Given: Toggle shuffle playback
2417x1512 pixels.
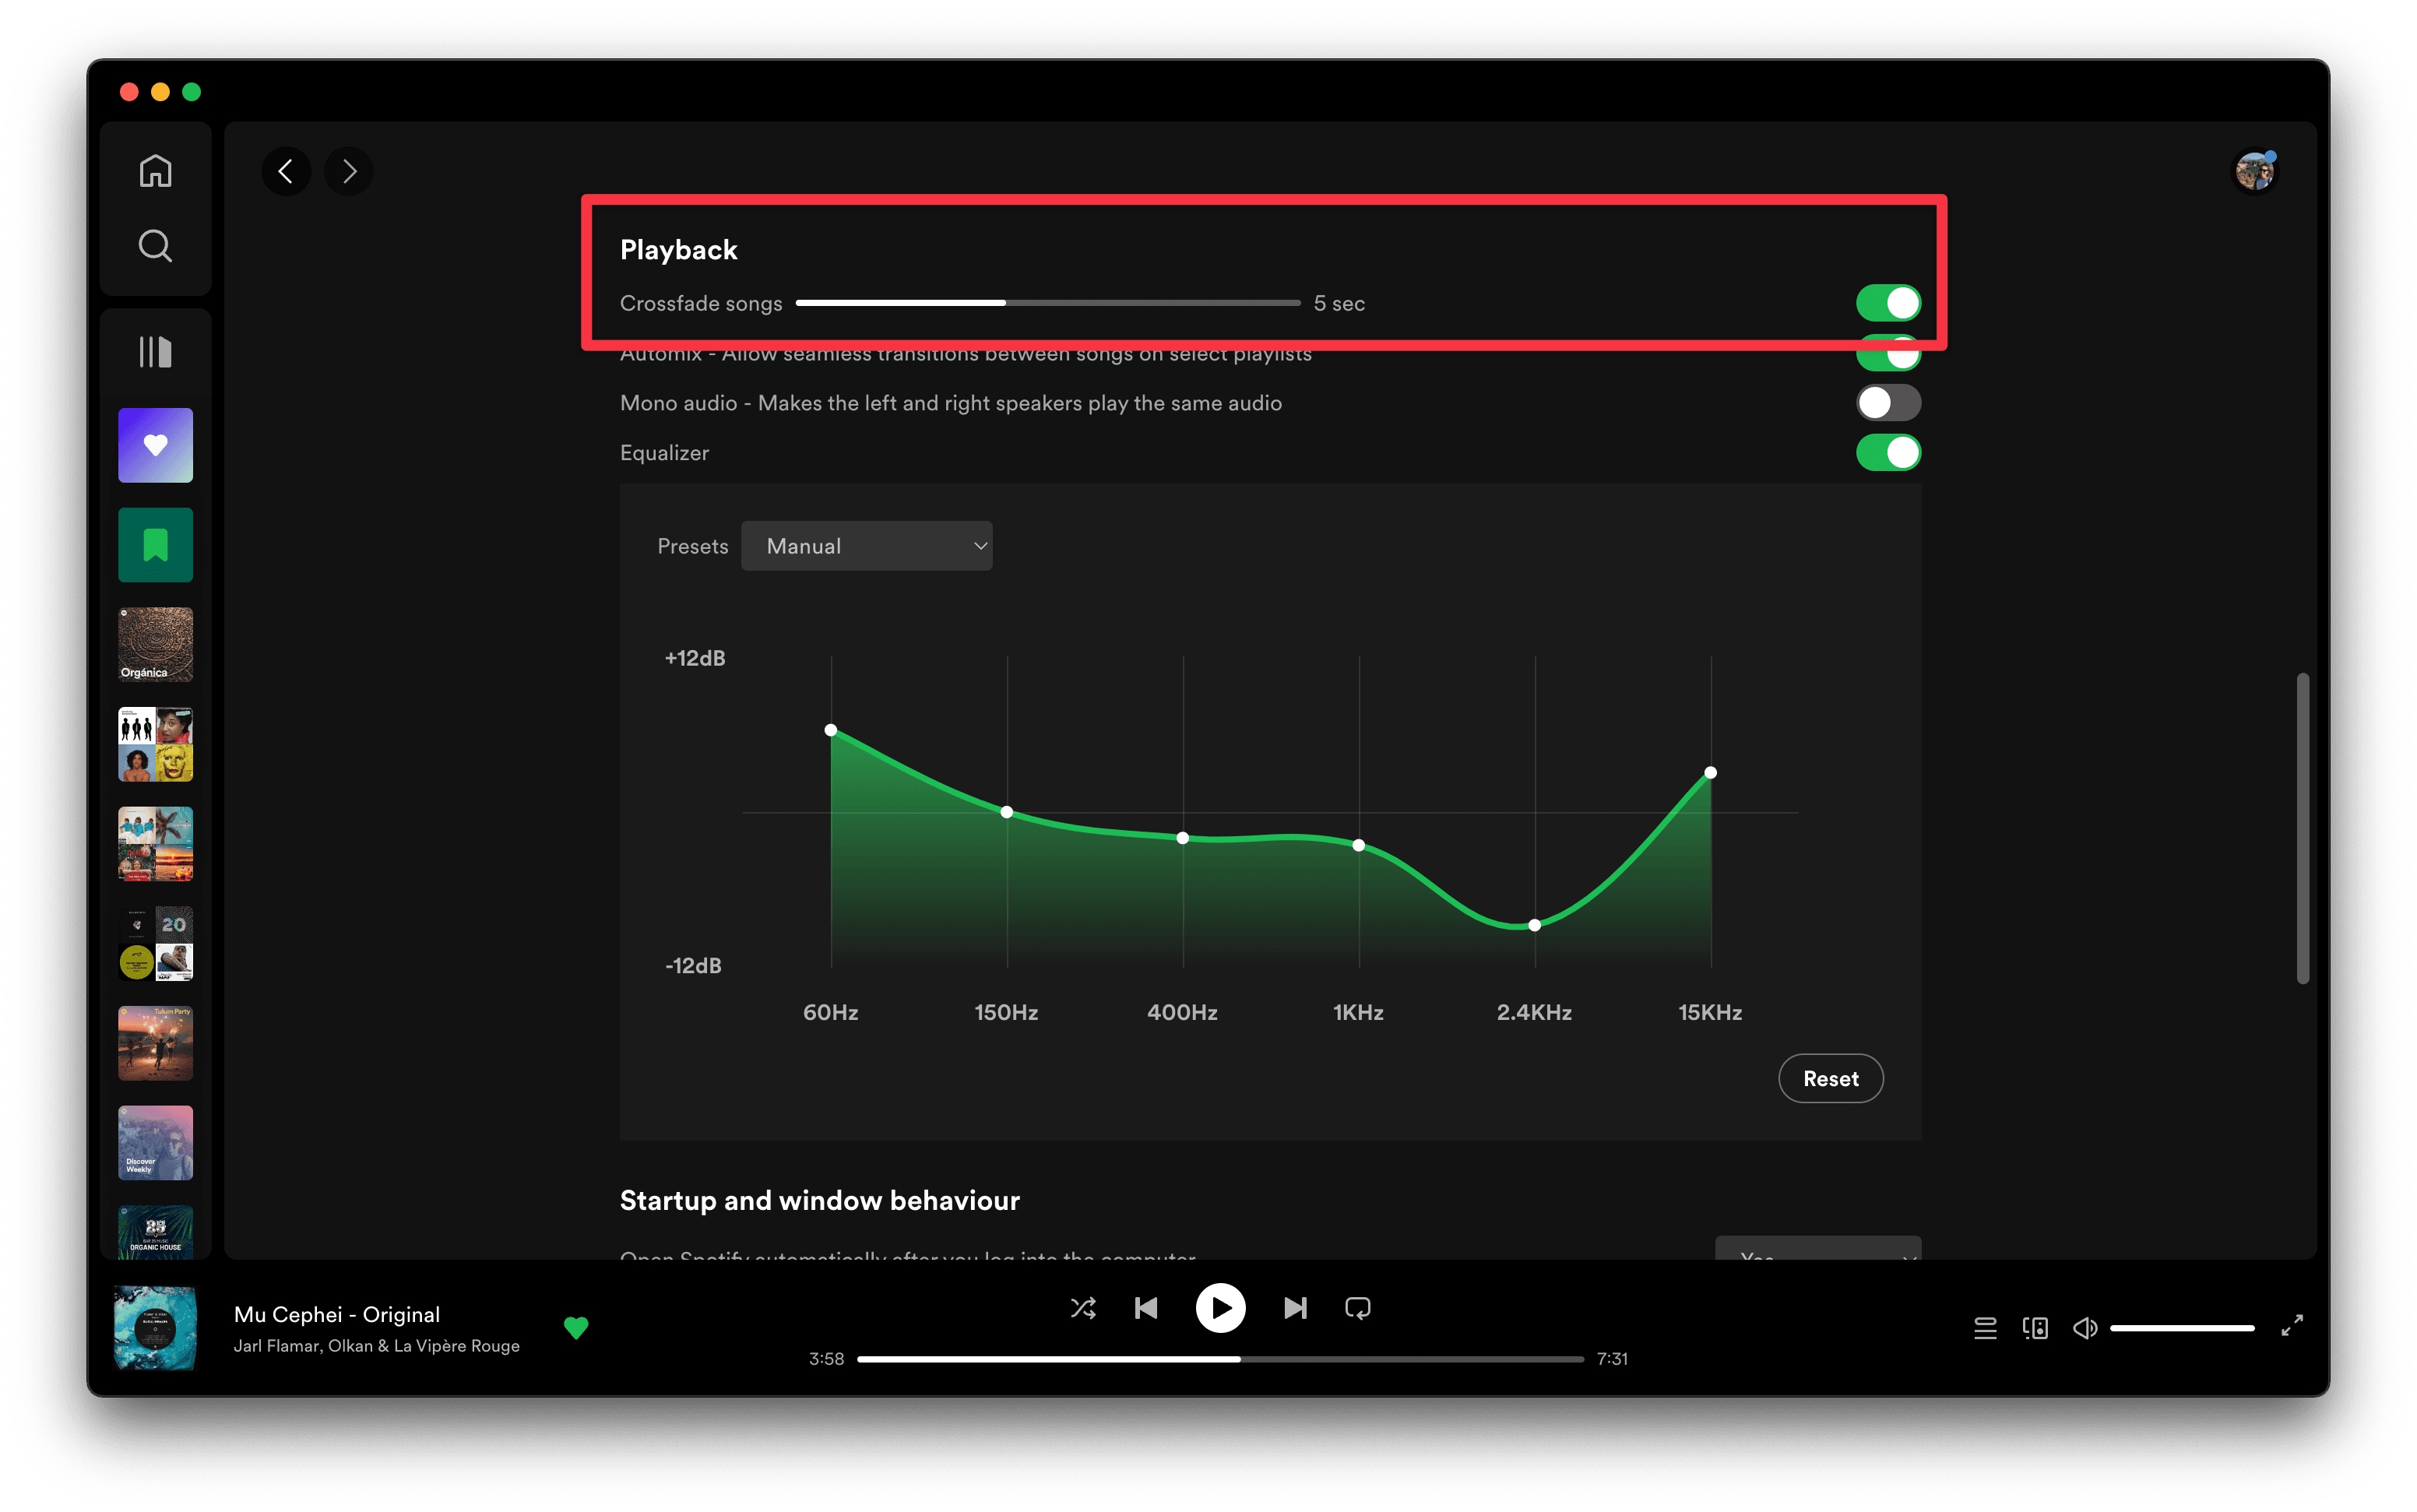Looking at the screenshot, I should click(x=1083, y=1308).
